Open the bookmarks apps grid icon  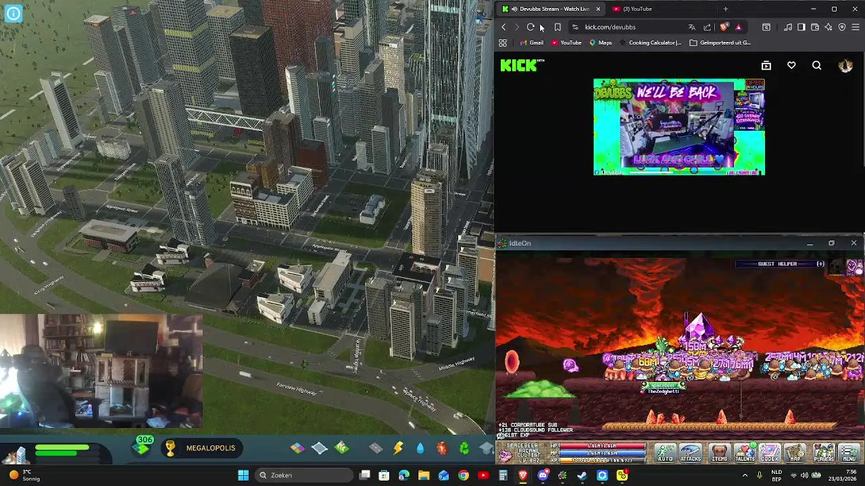pos(503,43)
